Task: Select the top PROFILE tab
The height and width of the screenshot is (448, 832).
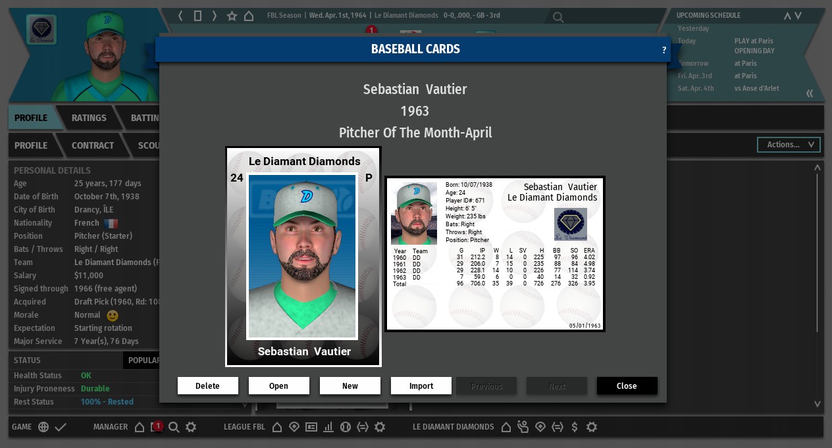Action: pyautogui.click(x=31, y=118)
